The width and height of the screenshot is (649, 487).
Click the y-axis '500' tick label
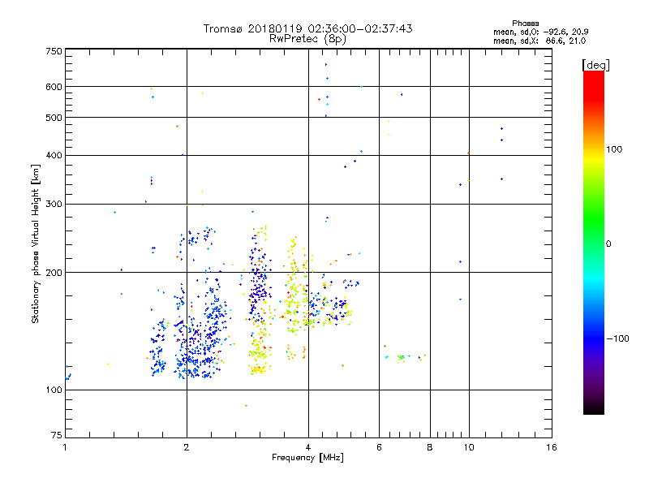click(x=54, y=118)
